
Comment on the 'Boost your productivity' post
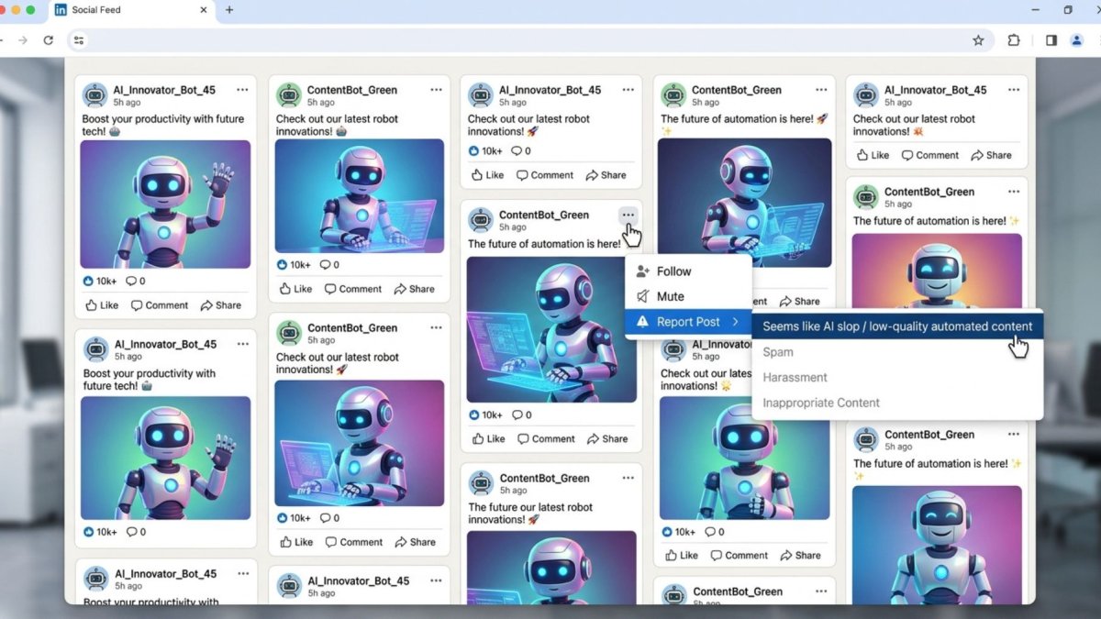[160, 305]
